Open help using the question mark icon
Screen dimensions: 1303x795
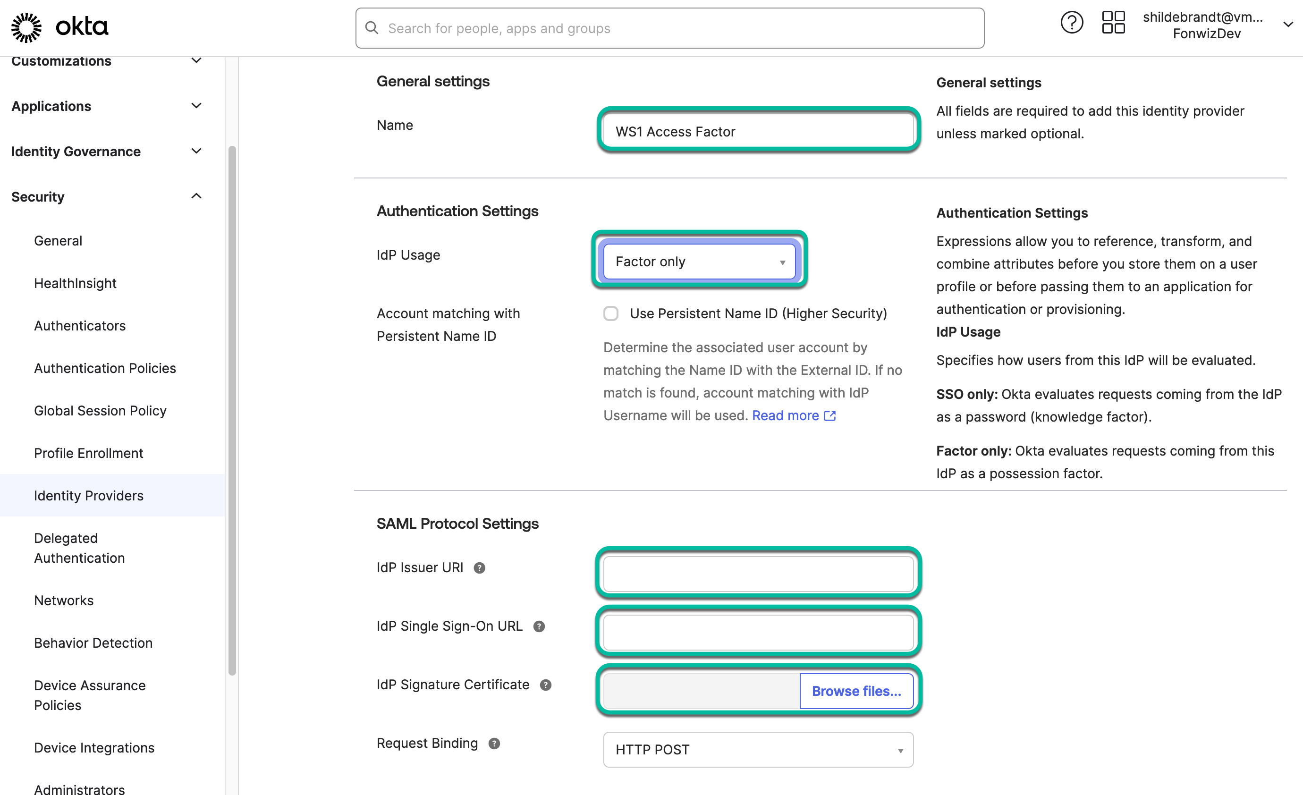1072,22
